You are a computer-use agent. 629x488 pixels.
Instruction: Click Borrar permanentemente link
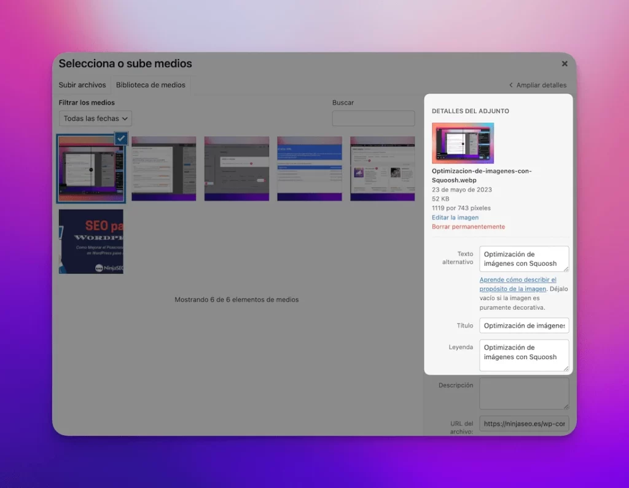coord(468,227)
